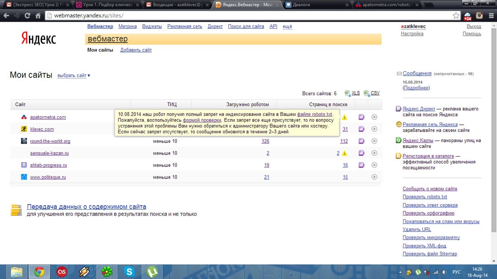
Task: Log out using the Выход link
Action: click(x=474, y=26)
